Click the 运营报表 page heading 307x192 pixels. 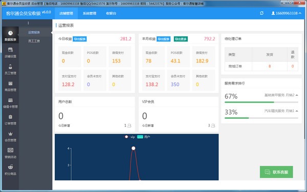pos(66,26)
